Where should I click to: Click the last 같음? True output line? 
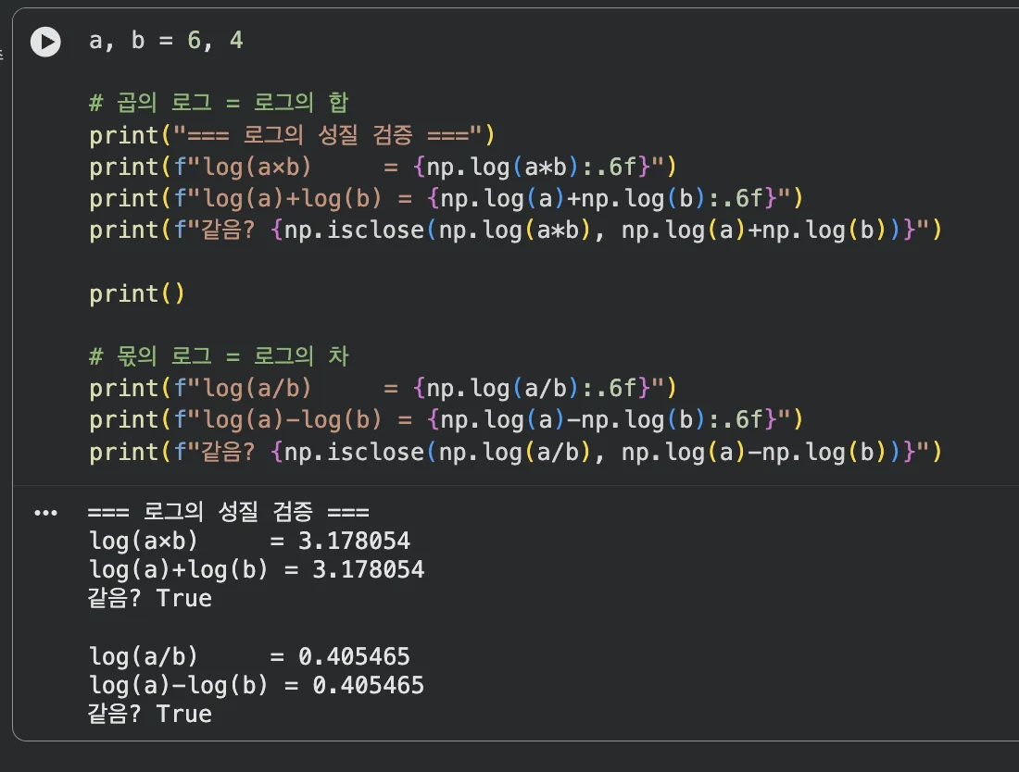tap(150, 714)
